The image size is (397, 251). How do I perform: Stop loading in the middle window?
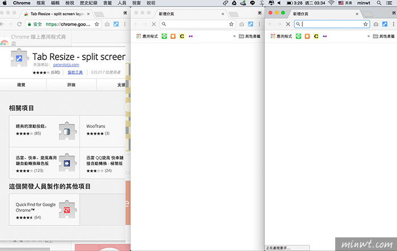click(154, 24)
